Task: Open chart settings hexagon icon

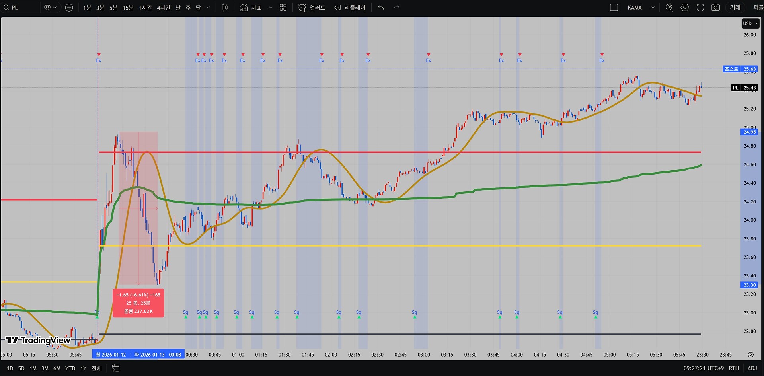Action: pos(685,8)
